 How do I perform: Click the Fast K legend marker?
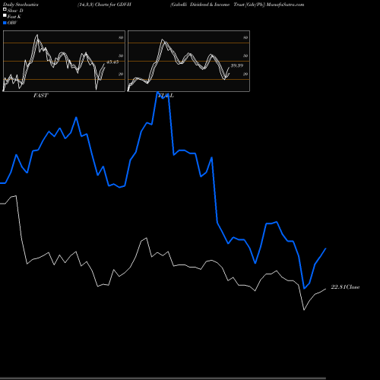coord(5,15)
